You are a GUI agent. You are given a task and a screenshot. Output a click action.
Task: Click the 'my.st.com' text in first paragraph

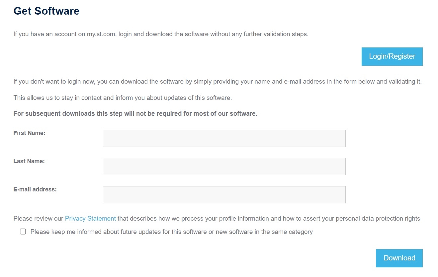[101, 34]
